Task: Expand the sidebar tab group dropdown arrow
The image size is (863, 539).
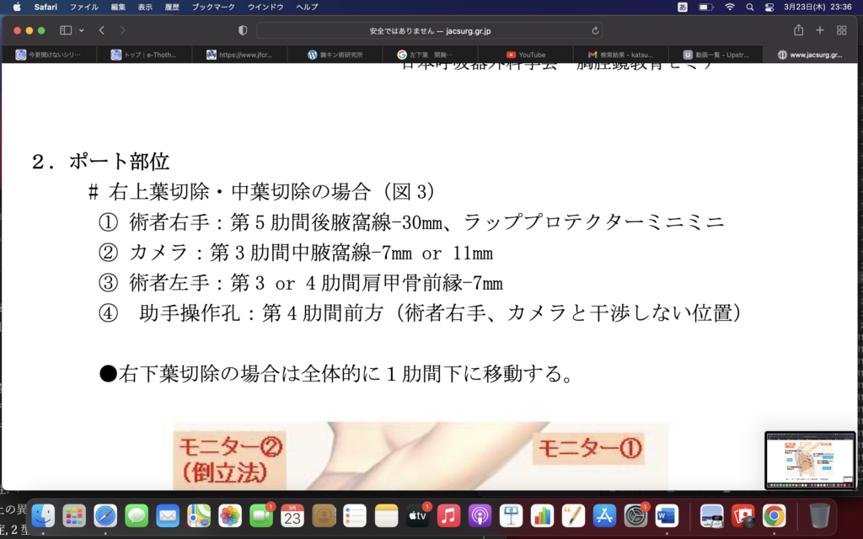Action: click(x=82, y=30)
